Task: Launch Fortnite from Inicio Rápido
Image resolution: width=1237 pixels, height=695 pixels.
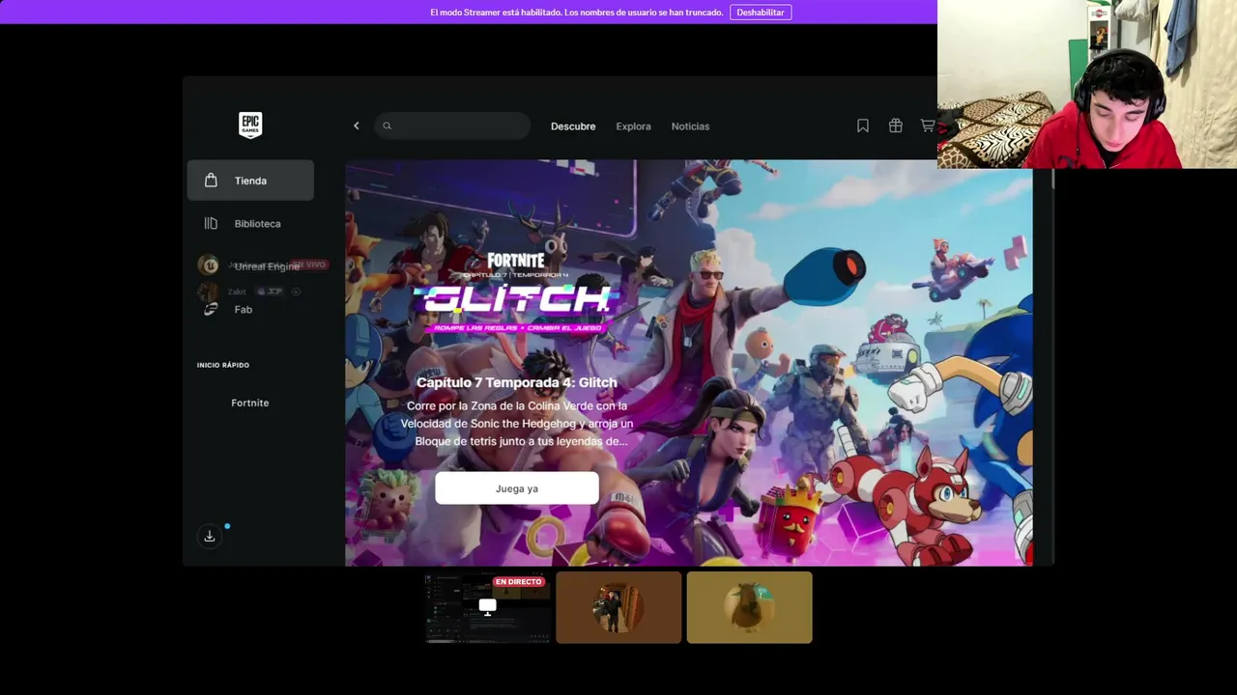Action: (250, 403)
